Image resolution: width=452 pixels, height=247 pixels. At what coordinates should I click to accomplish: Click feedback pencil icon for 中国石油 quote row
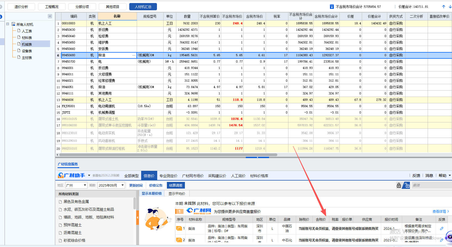click(442, 229)
